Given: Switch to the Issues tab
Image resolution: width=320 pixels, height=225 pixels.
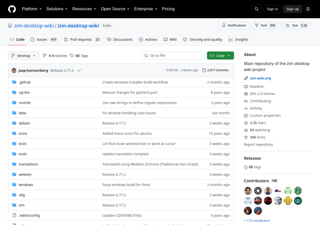Looking at the screenshot, I should click(x=44, y=39).
